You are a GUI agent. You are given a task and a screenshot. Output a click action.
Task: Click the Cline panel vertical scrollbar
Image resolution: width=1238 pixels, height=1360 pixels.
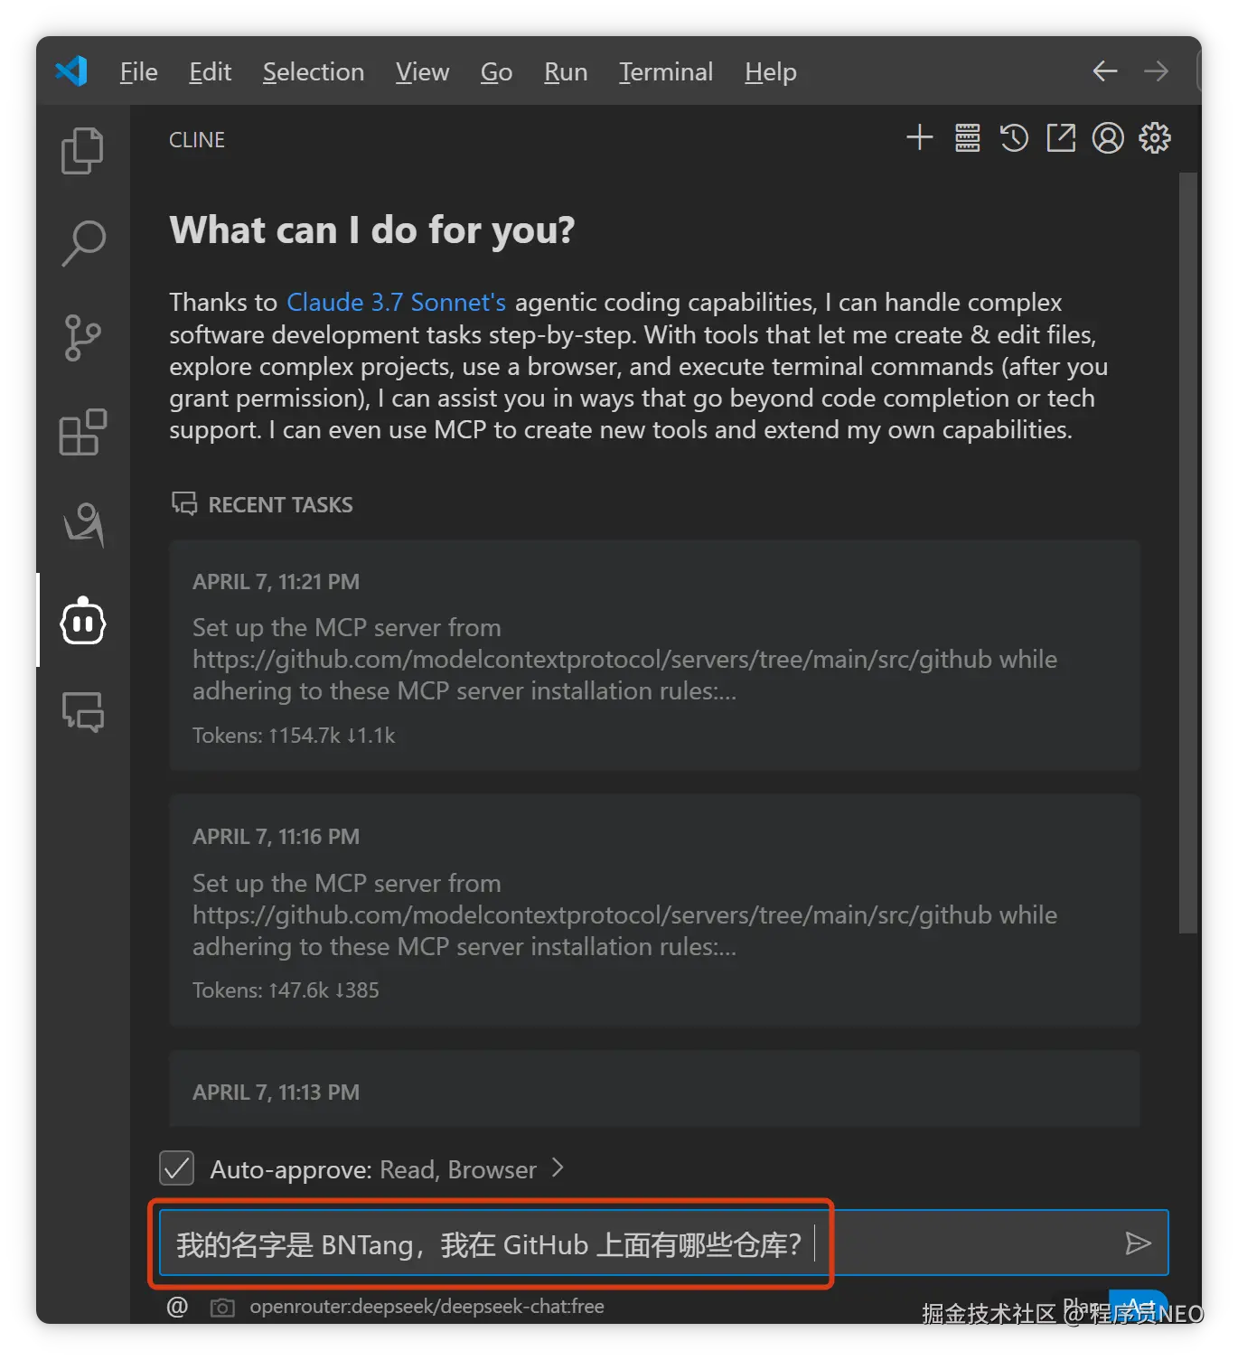click(1188, 553)
